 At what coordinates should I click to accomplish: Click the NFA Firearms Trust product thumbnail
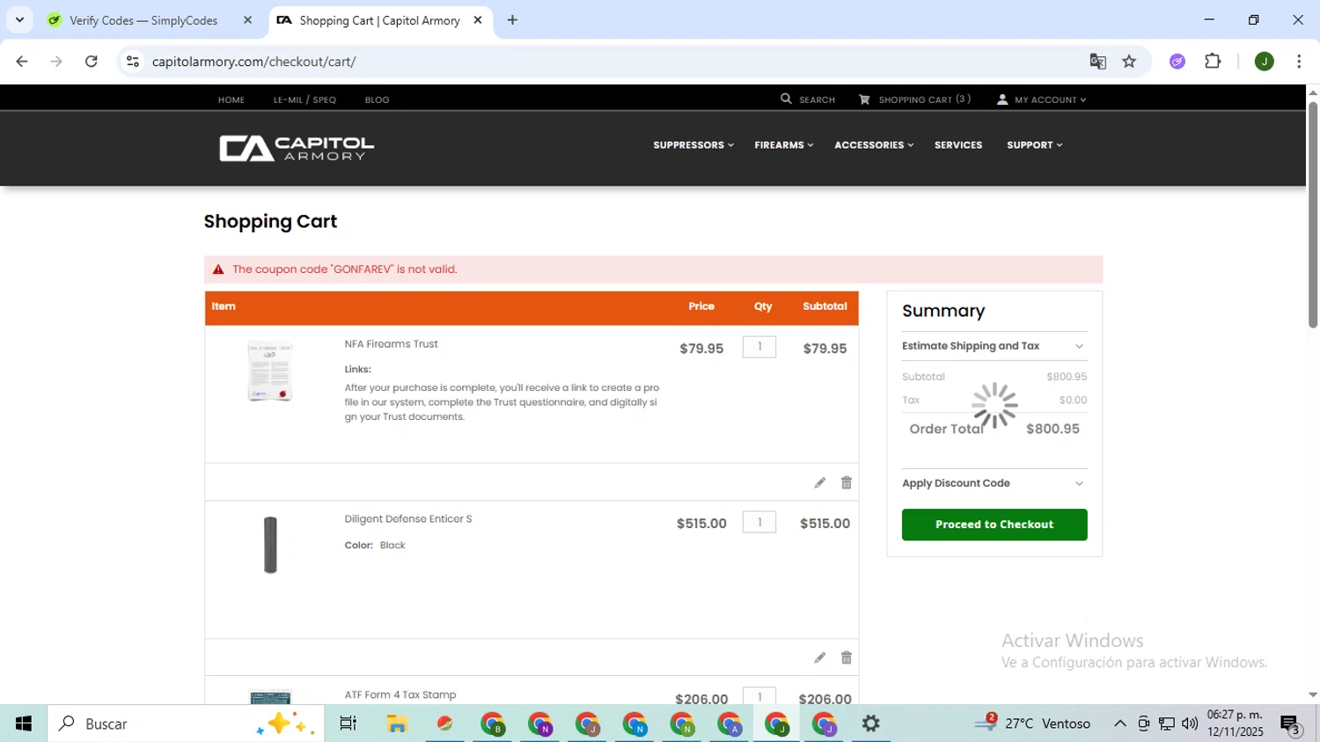270,371
